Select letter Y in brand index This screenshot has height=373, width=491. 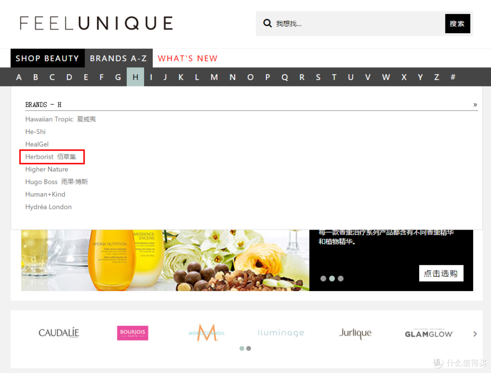click(420, 77)
